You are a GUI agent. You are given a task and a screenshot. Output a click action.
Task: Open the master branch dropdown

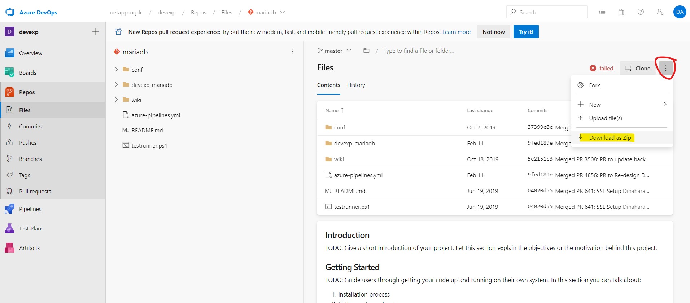point(335,51)
